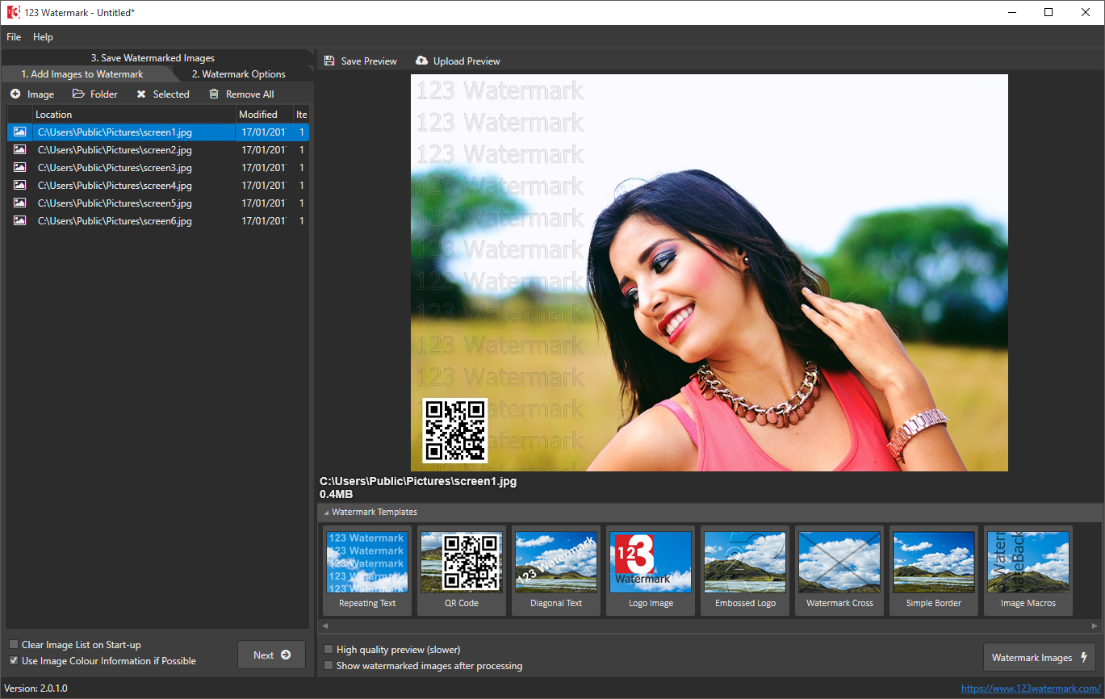Open the File menu
The width and height of the screenshot is (1105, 699).
(14, 37)
